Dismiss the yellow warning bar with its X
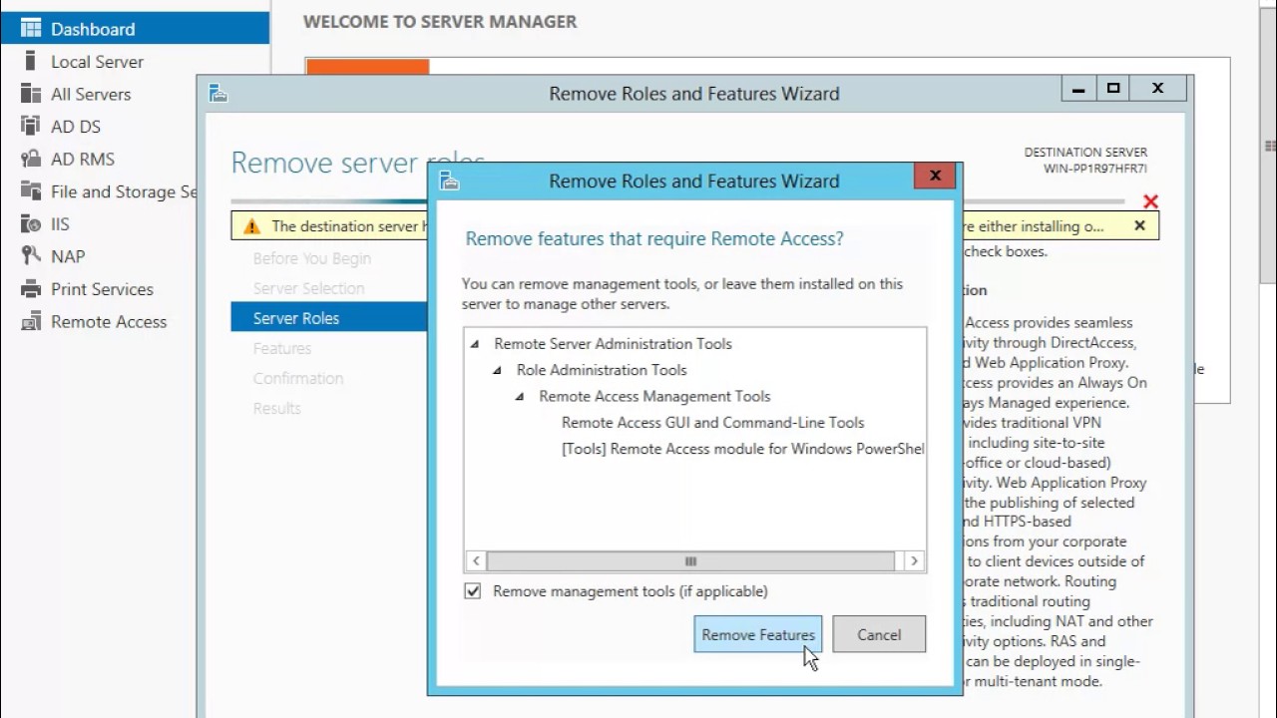The image size is (1277, 718). pos(1139,226)
